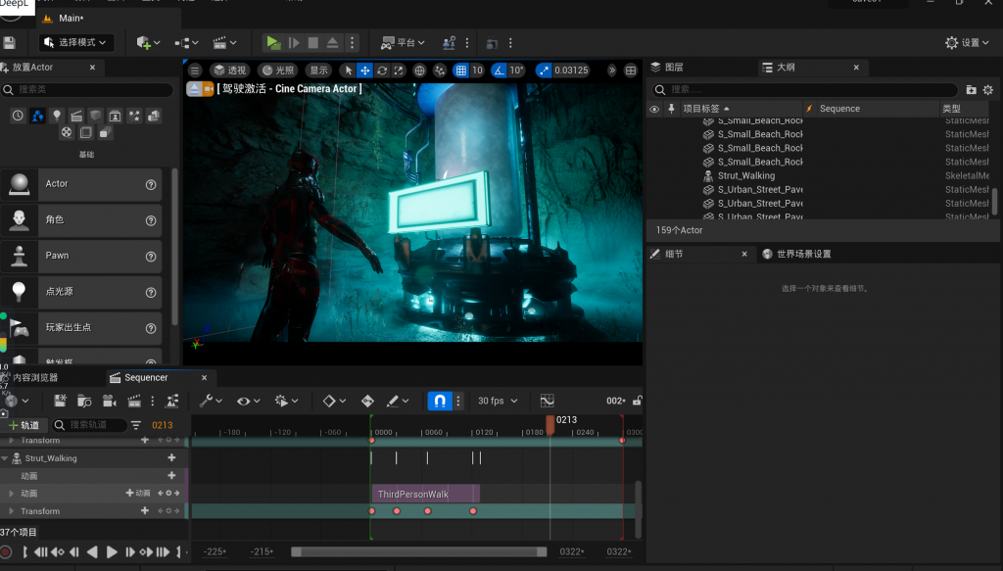The image size is (1003, 571).
Task: Toggle the outliner visibility eye column header
Action: (653, 109)
